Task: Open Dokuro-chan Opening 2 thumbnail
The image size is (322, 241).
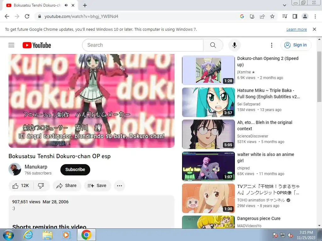Action: [x=208, y=70]
